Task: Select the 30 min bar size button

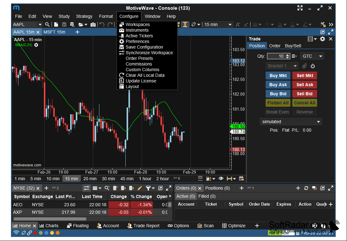Action: [108, 179]
